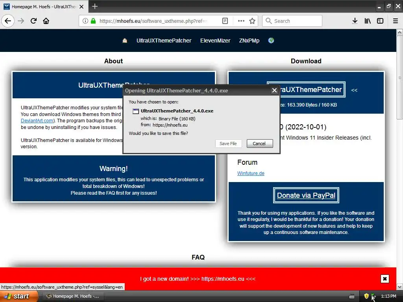This screenshot has width=403, height=302.
Task: Click the network tray icon
Action: click(x=373, y=296)
